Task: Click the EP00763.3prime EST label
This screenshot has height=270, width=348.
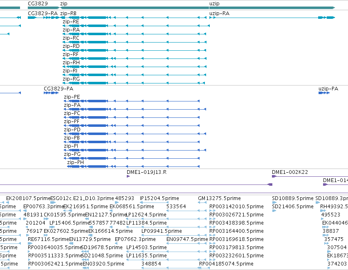Action: 43,207
